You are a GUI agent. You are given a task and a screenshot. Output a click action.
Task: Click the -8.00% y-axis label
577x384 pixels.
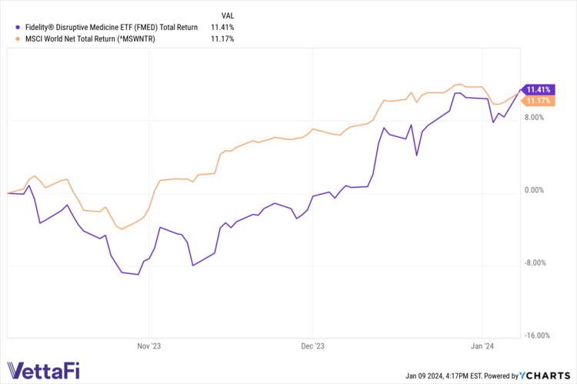pyautogui.click(x=533, y=263)
